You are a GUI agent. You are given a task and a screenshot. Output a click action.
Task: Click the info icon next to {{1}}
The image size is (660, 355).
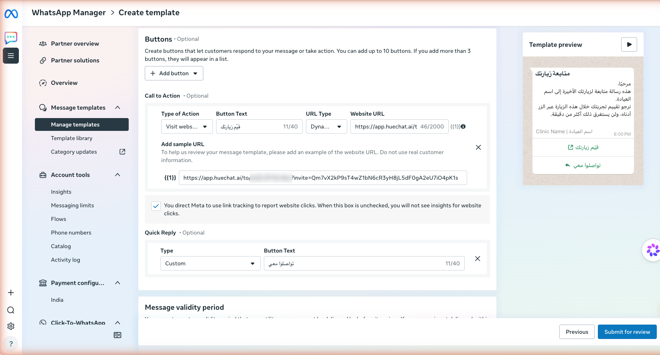pos(463,126)
